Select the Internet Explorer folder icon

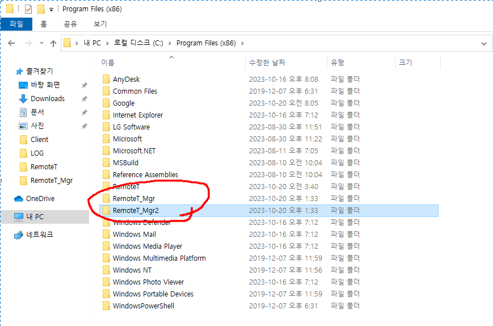(106, 115)
